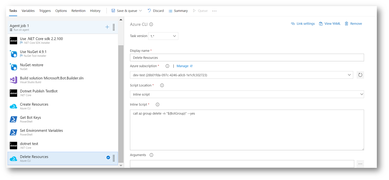Click Visual Studio icon for Build solution task

(13, 80)
